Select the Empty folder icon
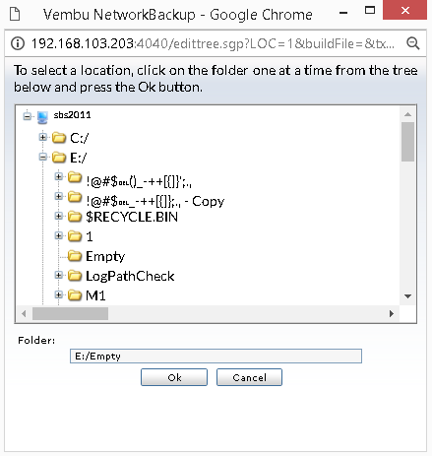432x456 pixels. (75, 256)
